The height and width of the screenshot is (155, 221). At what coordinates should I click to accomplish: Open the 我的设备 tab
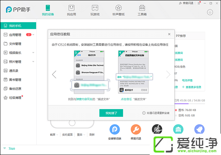coord(48,10)
